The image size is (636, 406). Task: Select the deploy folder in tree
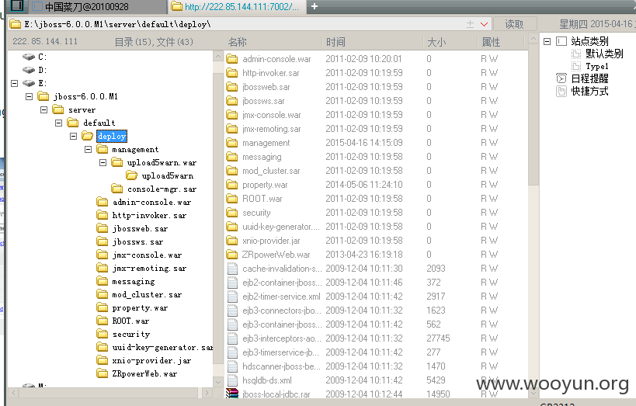(112, 137)
